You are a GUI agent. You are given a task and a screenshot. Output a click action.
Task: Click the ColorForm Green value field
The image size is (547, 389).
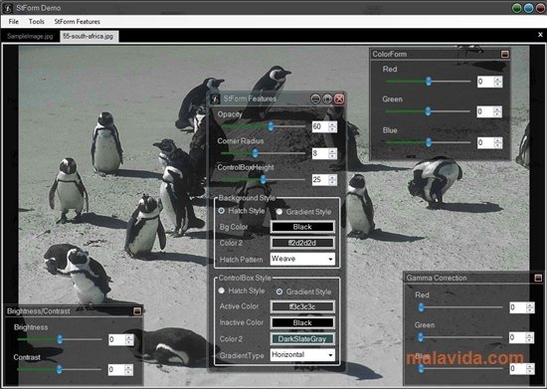click(x=485, y=111)
